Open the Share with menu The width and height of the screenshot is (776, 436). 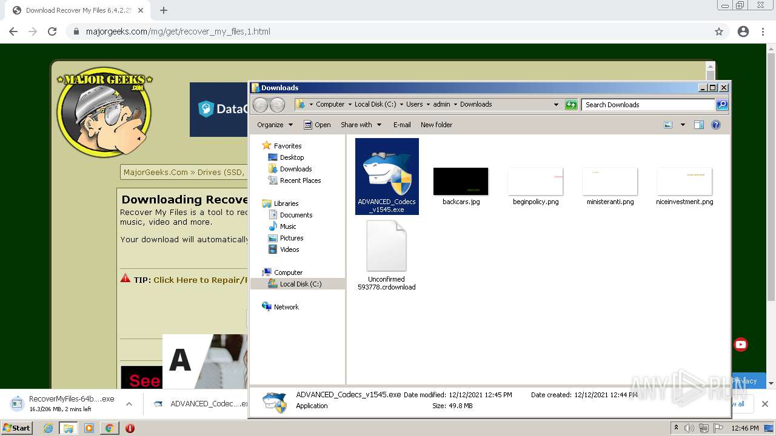[361, 125]
